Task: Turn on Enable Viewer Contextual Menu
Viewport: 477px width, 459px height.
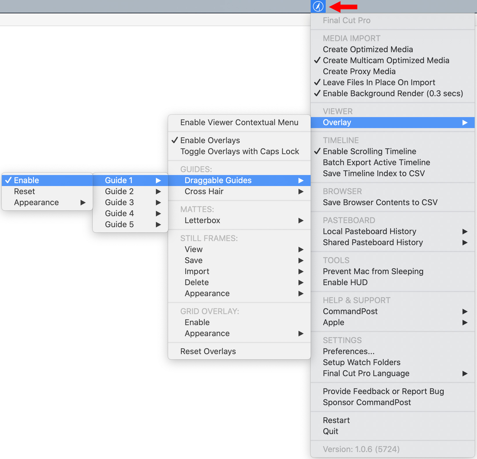Action: [239, 122]
